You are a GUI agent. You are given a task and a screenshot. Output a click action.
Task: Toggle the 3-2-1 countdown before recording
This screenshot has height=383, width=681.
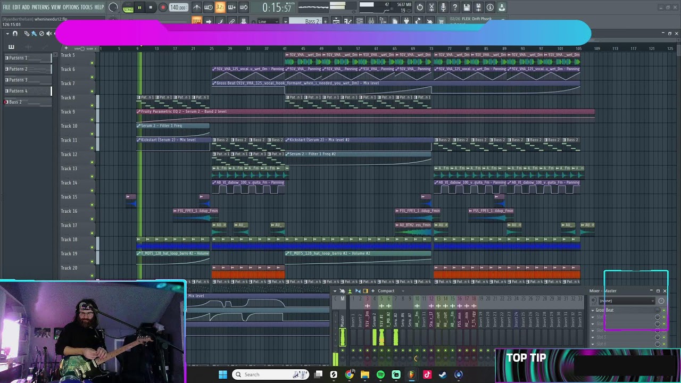point(220,7)
